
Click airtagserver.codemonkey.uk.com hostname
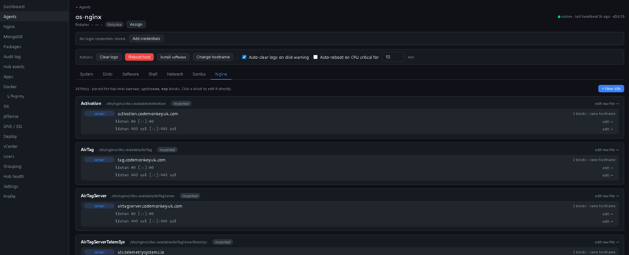tap(150, 206)
